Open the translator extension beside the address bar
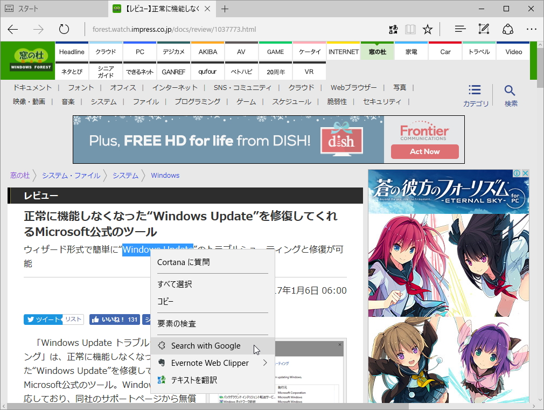 393,29
